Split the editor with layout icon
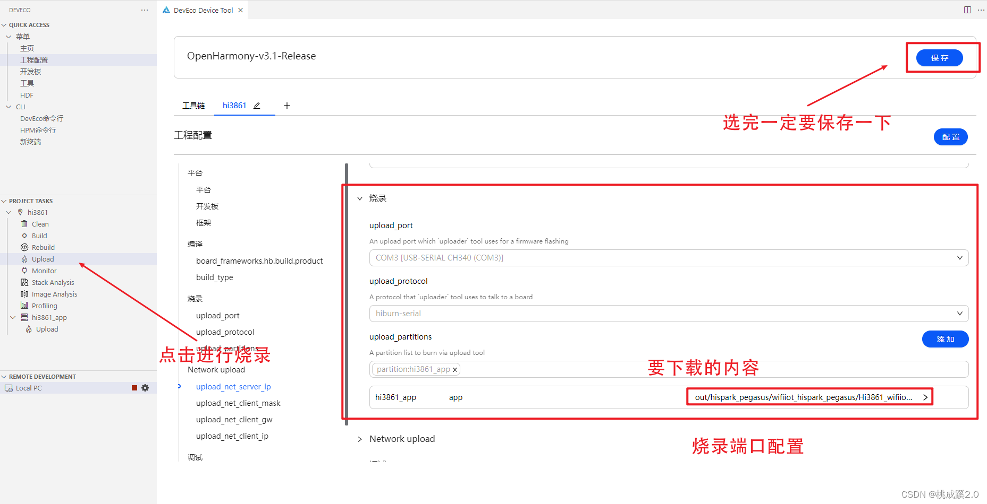The width and height of the screenshot is (987, 504). pyautogui.click(x=967, y=10)
